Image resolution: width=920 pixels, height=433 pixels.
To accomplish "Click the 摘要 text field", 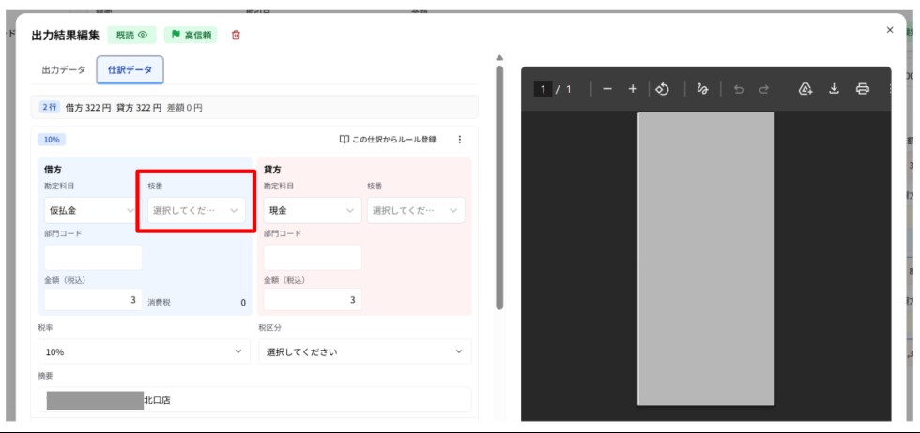I will click(x=254, y=399).
